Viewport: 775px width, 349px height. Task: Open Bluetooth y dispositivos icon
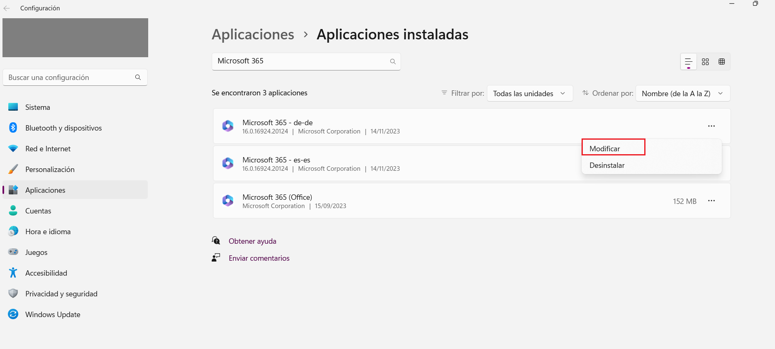click(x=13, y=128)
